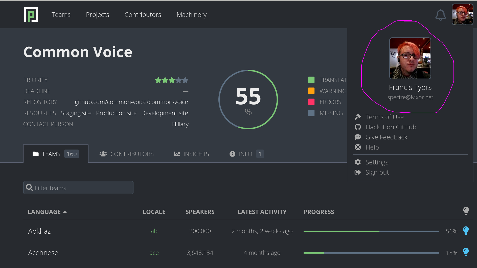Open the user avatar dropdown in the corner
This screenshot has height=268, width=477.
tap(463, 14)
